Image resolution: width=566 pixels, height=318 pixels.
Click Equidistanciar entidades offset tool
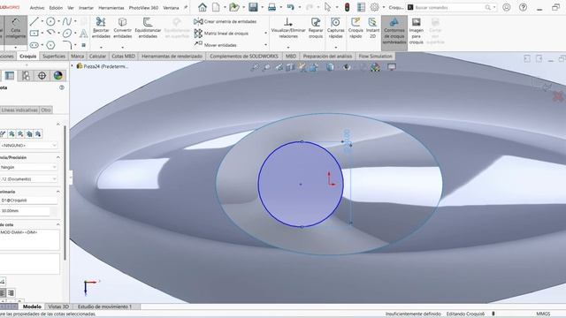click(148, 28)
